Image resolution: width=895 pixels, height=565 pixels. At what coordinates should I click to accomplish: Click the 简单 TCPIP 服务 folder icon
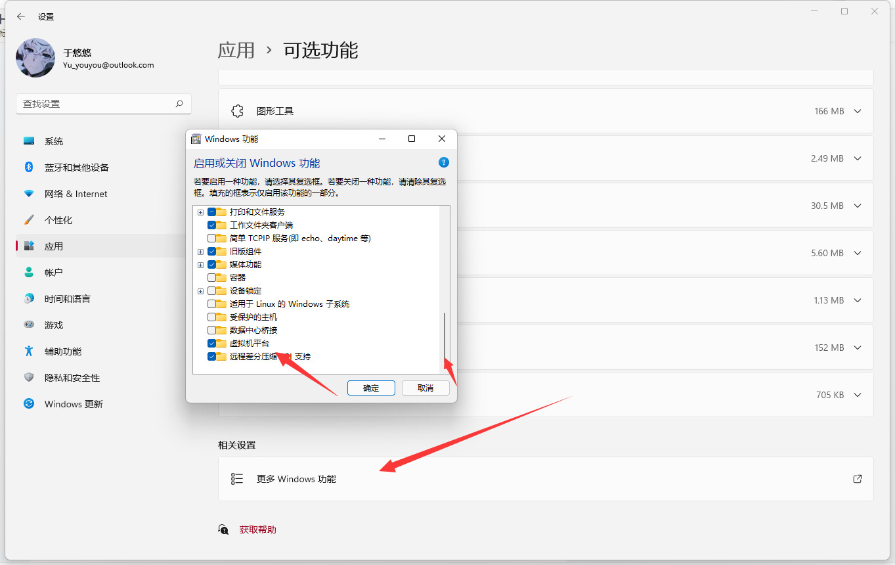click(222, 238)
